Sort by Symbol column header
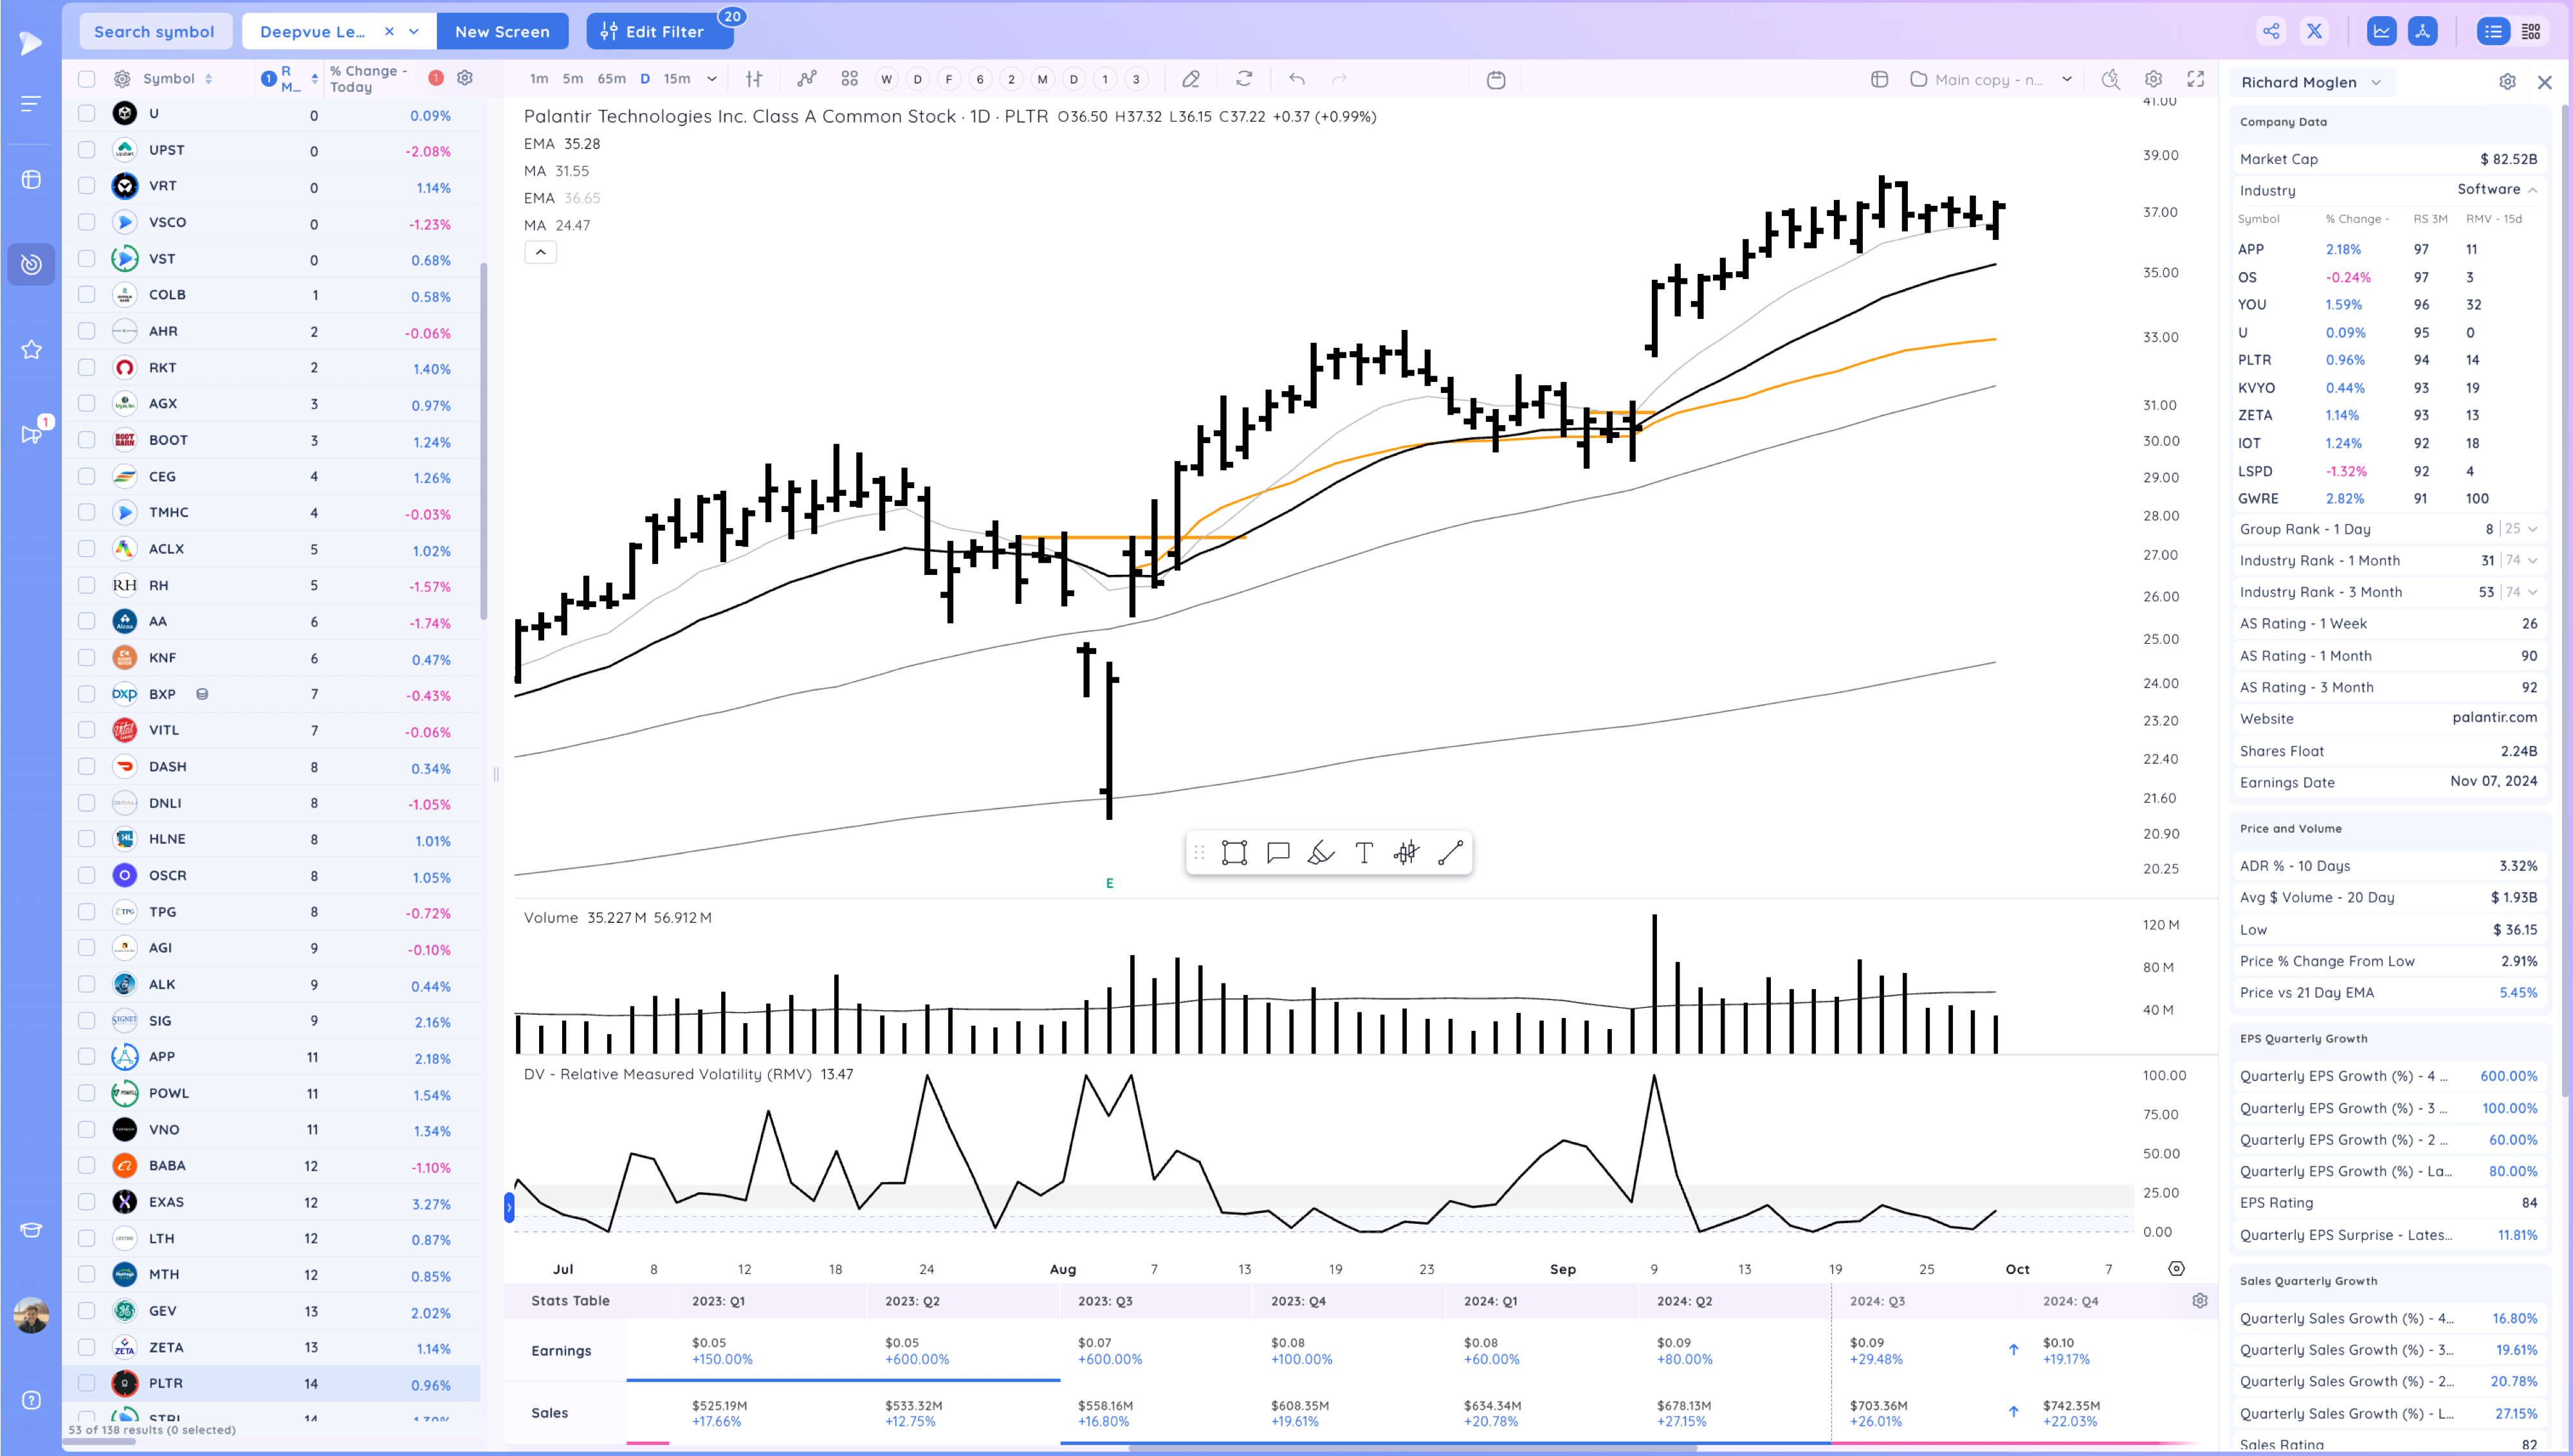The image size is (2573, 1456). tap(169, 79)
